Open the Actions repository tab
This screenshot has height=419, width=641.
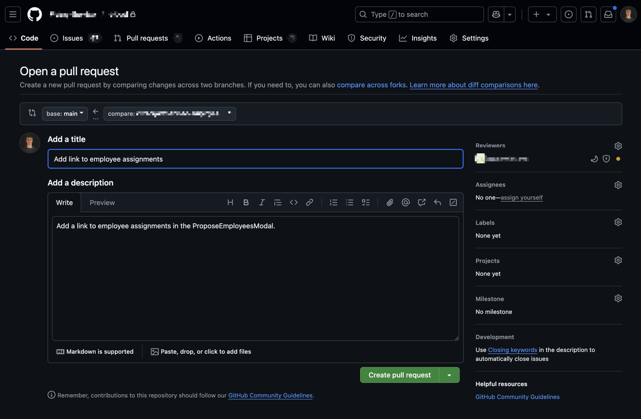pyautogui.click(x=213, y=38)
